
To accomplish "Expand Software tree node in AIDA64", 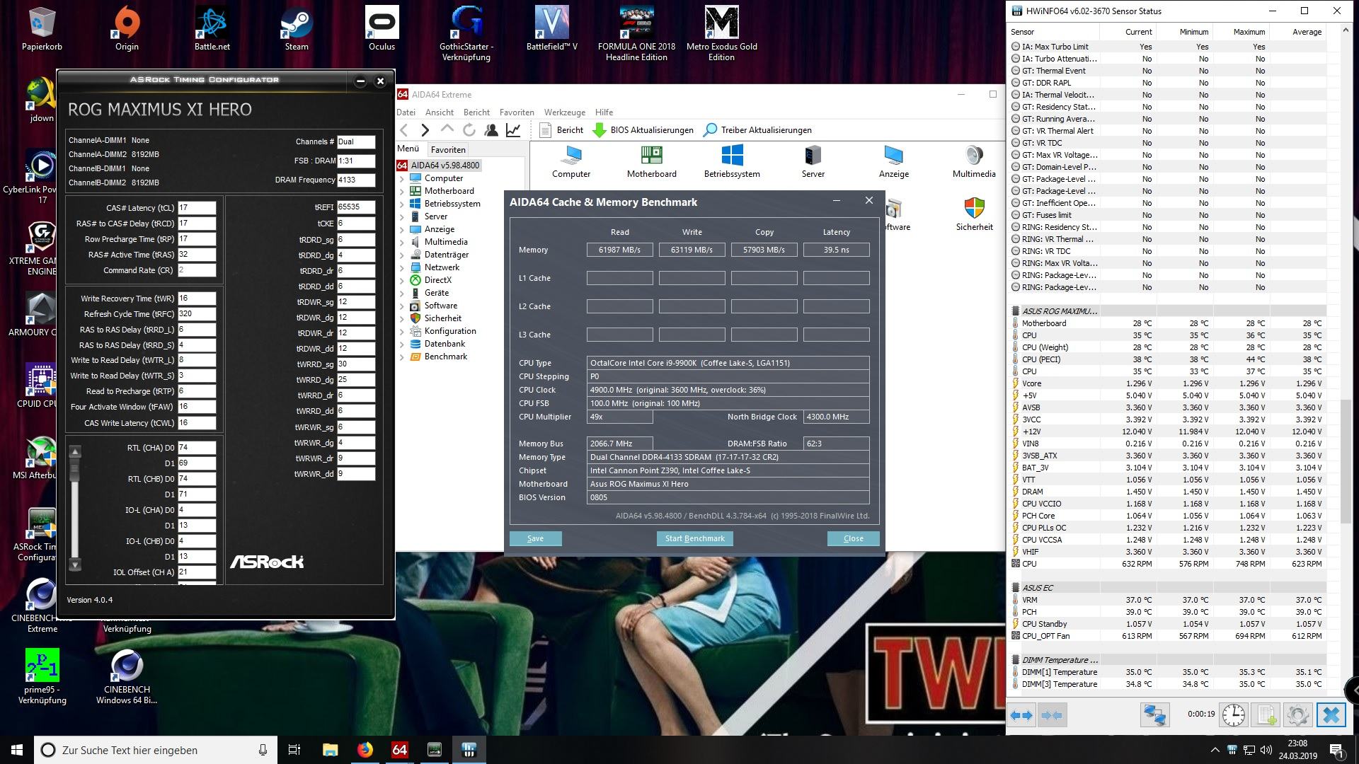I will coord(402,306).
